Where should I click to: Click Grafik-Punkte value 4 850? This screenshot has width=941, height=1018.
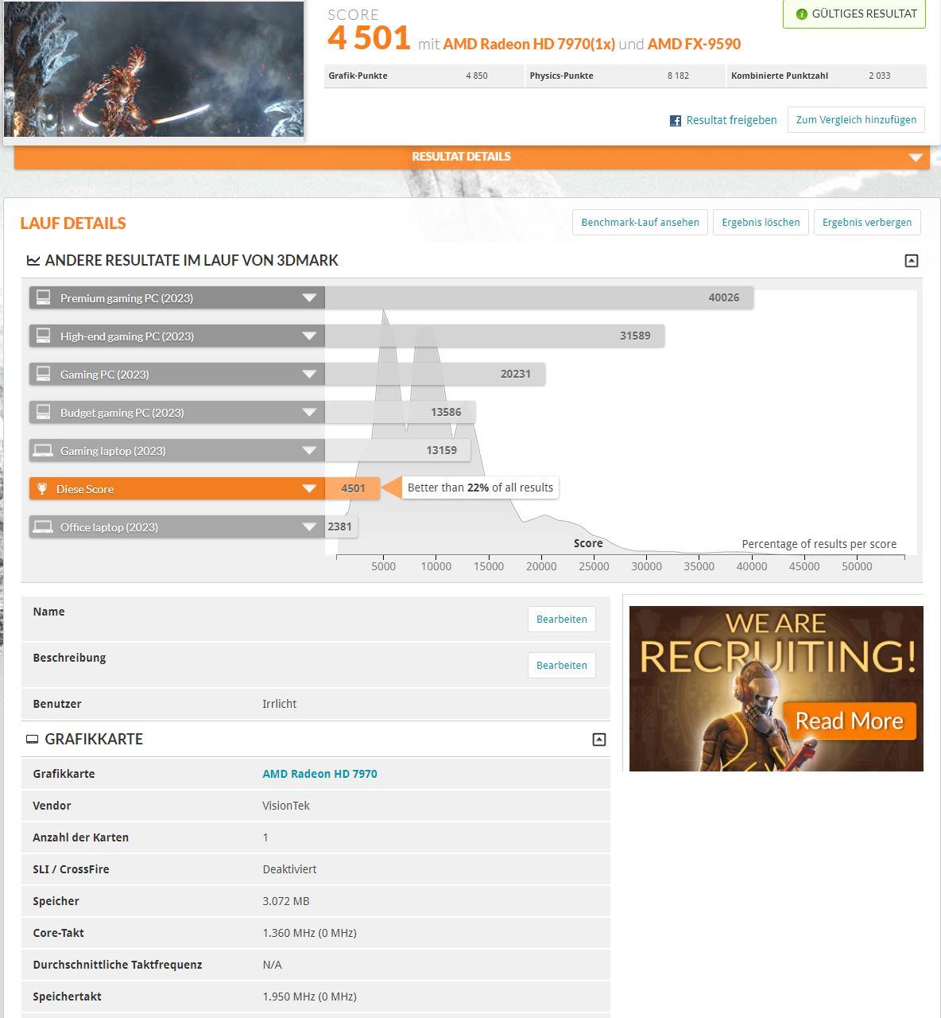coord(477,76)
